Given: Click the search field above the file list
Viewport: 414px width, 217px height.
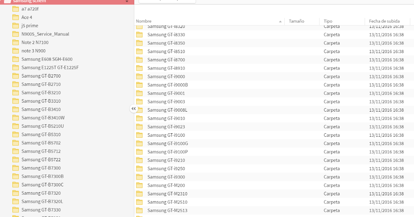Looking at the screenshot, I should [x=167, y=1].
